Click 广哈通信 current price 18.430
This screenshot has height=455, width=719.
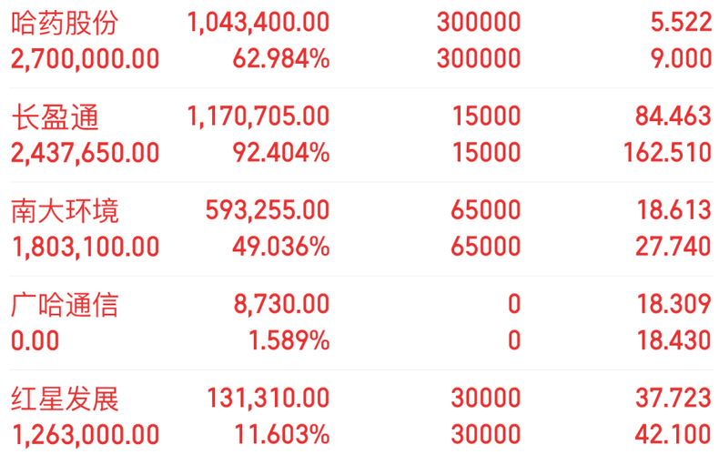pos(674,340)
